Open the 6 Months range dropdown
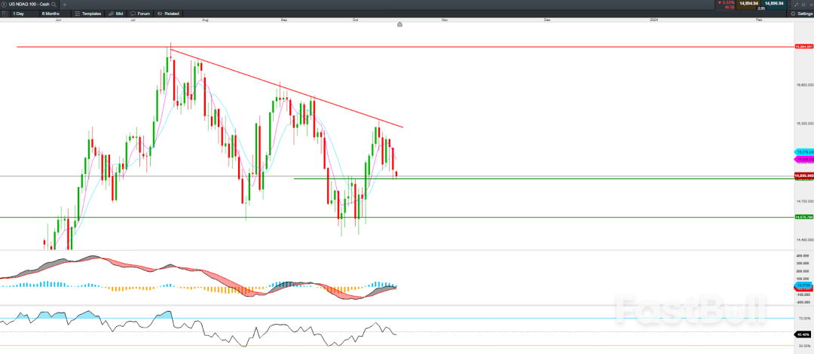Viewport: 814px width, 354px height. click(53, 14)
